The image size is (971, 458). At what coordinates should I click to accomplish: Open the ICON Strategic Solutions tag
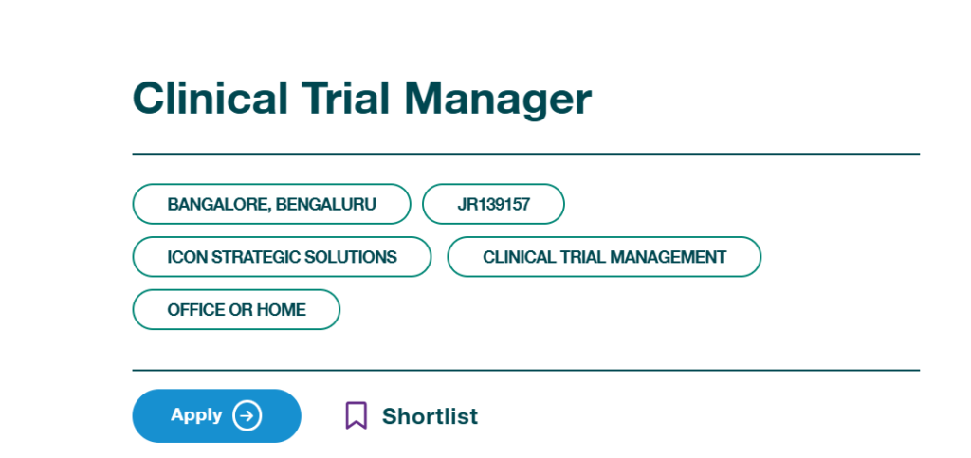(282, 257)
